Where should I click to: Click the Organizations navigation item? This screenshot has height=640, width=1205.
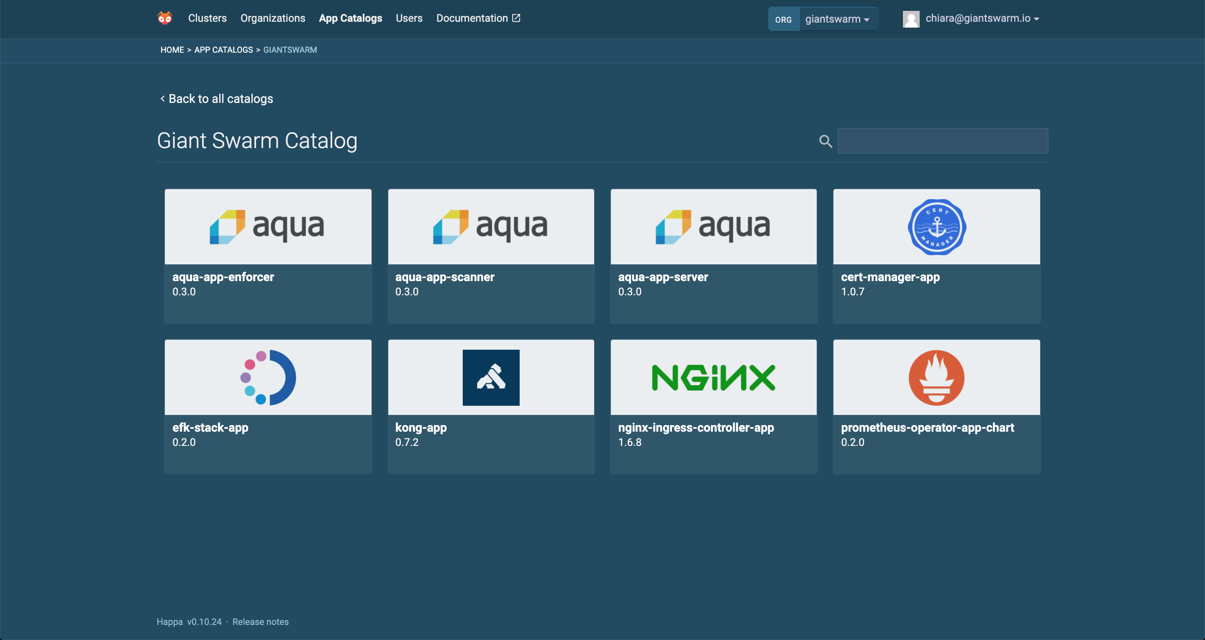274,18
